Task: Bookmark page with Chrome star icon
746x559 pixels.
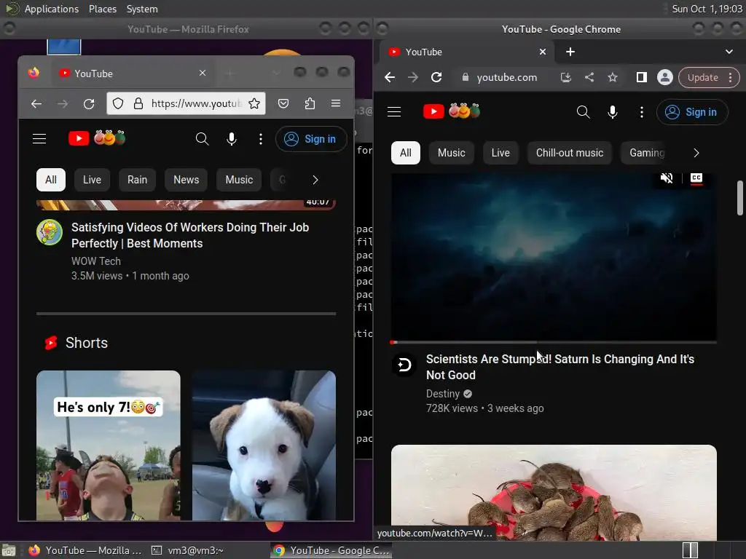Action: (613, 77)
